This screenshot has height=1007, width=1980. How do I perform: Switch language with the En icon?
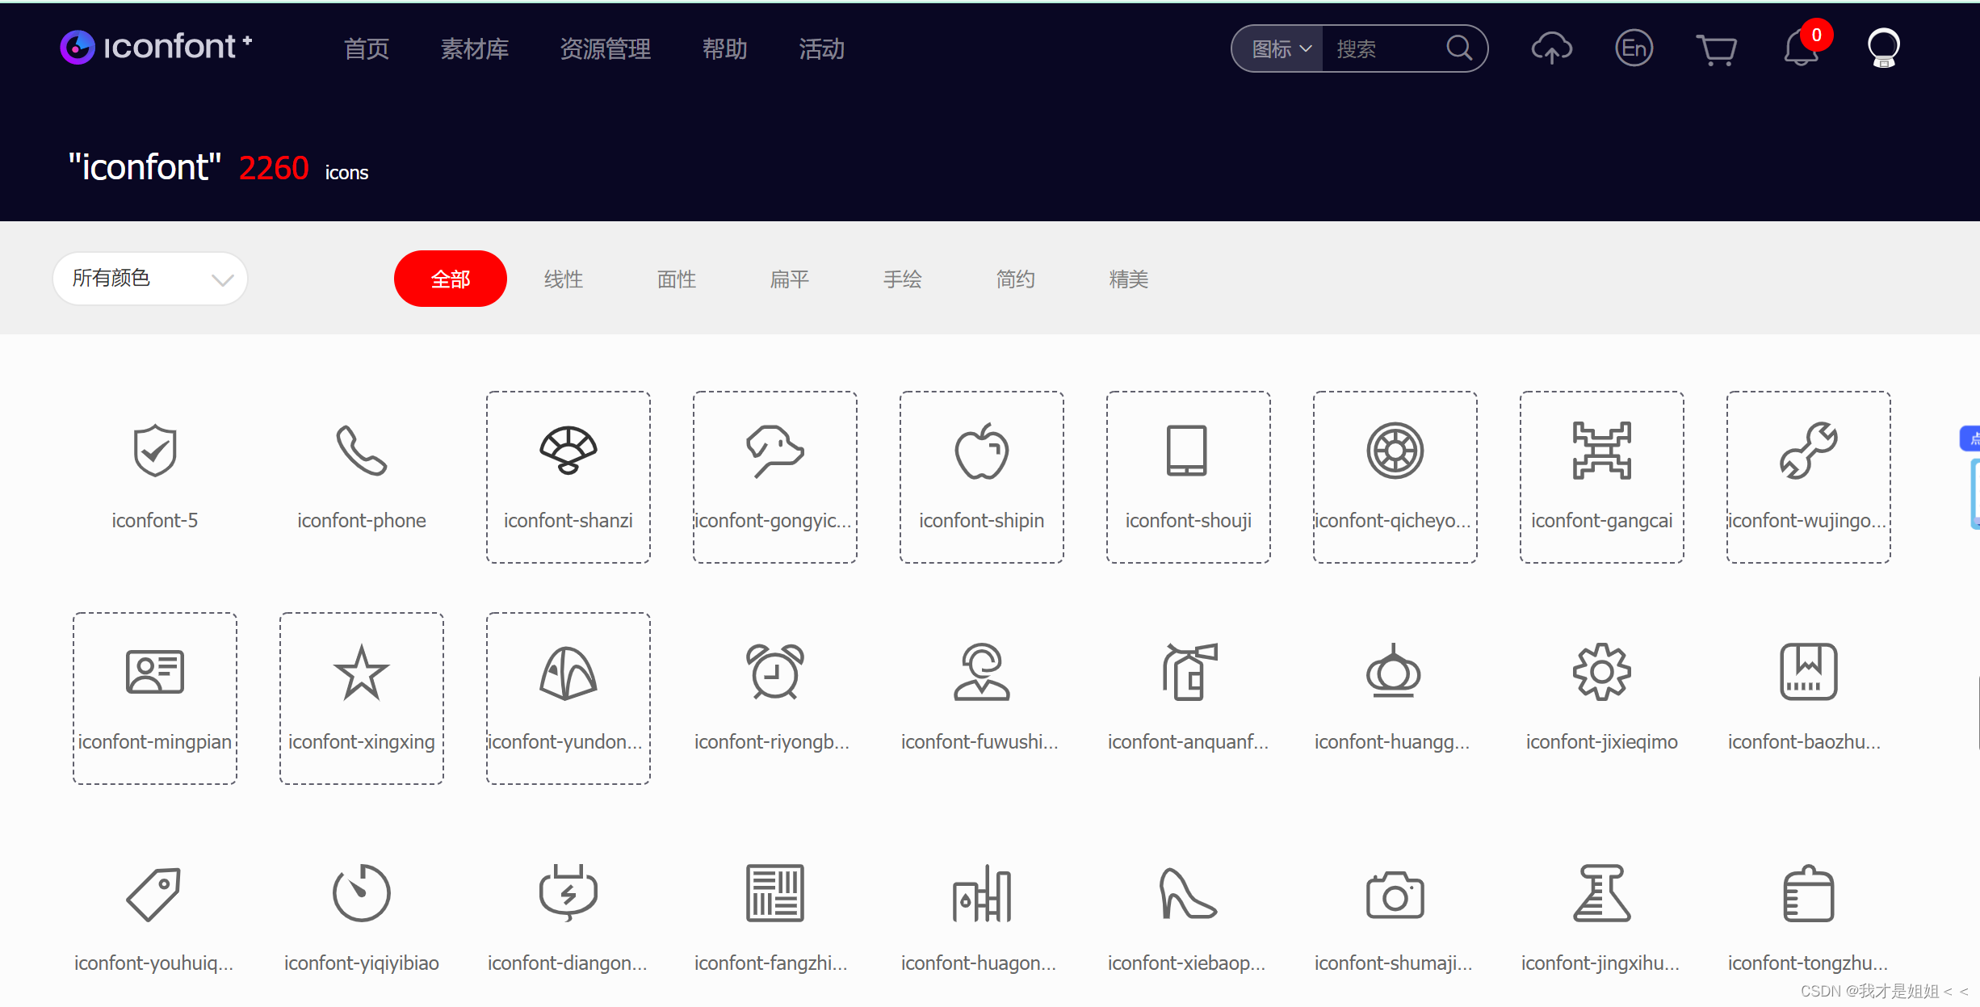pos(1634,48)
